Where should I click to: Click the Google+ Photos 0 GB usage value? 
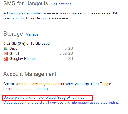point(69,59)
